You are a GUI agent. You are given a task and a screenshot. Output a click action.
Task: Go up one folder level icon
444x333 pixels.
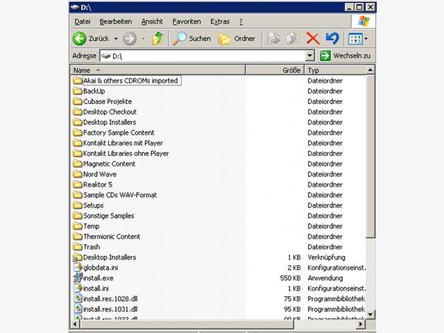(x=157, y=39)
